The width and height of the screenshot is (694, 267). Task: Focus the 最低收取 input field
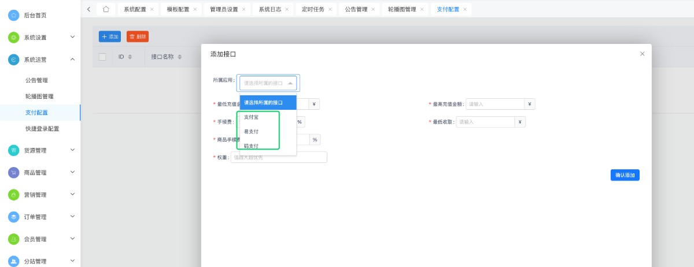coord(485,122)
